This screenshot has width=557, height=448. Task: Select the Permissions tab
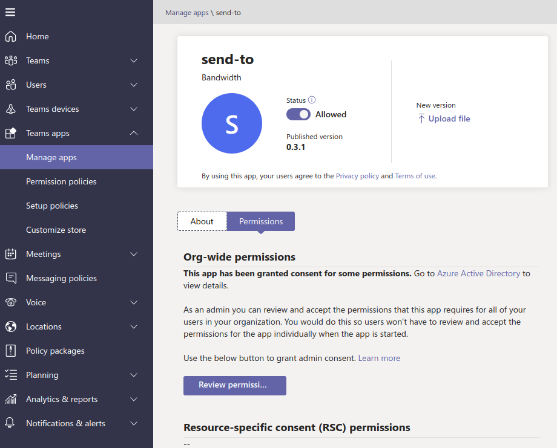pos(261,221)
